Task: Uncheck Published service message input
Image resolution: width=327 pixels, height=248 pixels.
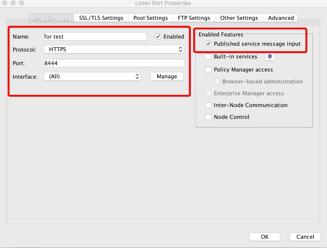Action: 208,44
